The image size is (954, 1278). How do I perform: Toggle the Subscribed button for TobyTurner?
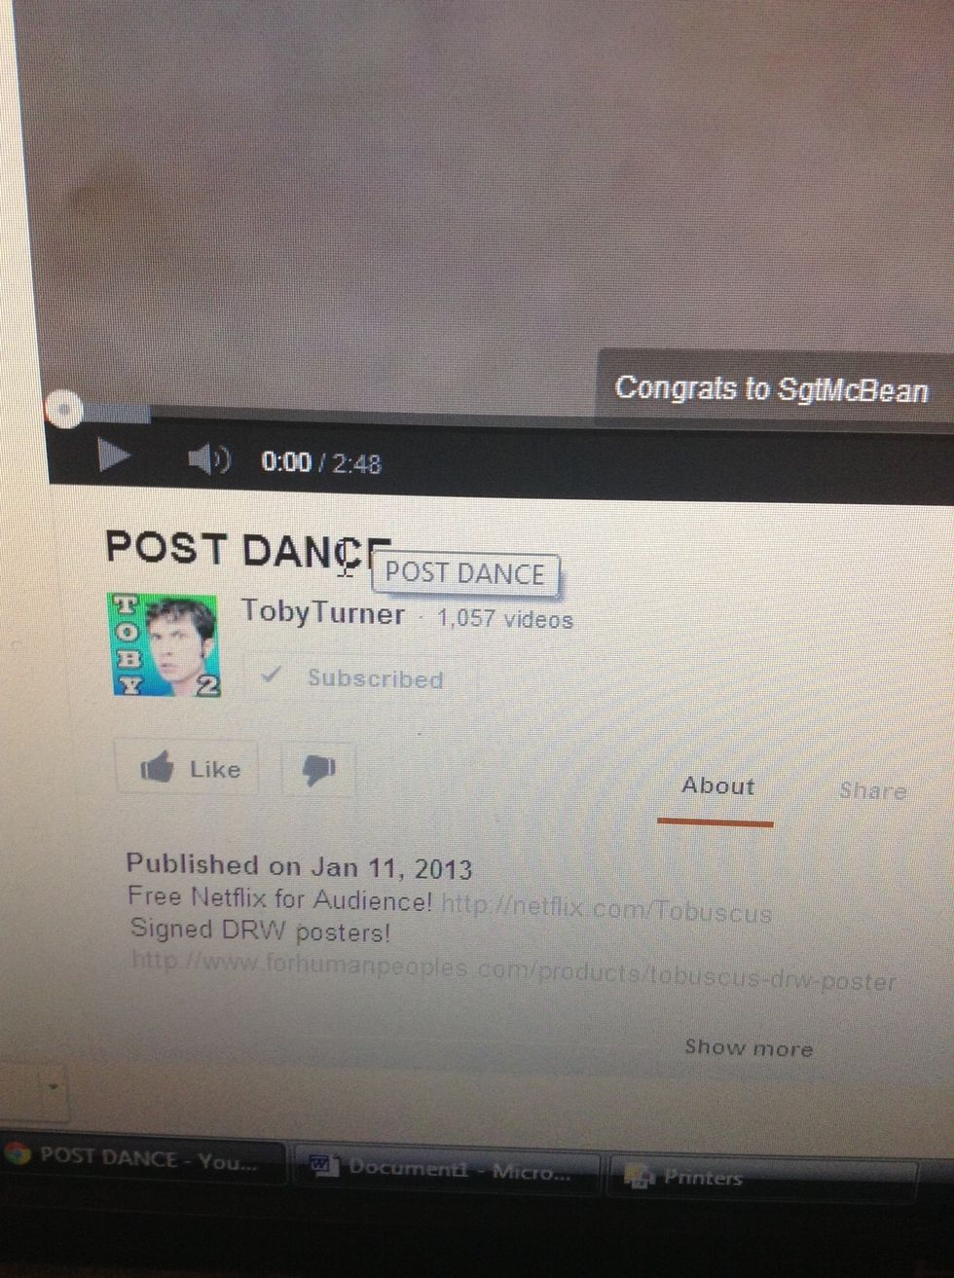356,677
